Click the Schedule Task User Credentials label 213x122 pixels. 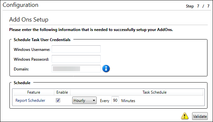point(42,40)
